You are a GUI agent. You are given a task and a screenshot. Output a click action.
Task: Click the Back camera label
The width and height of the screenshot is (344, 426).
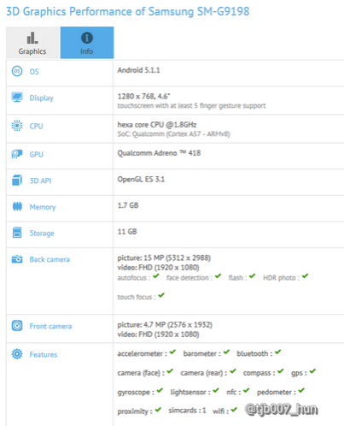tap(50, 259)
